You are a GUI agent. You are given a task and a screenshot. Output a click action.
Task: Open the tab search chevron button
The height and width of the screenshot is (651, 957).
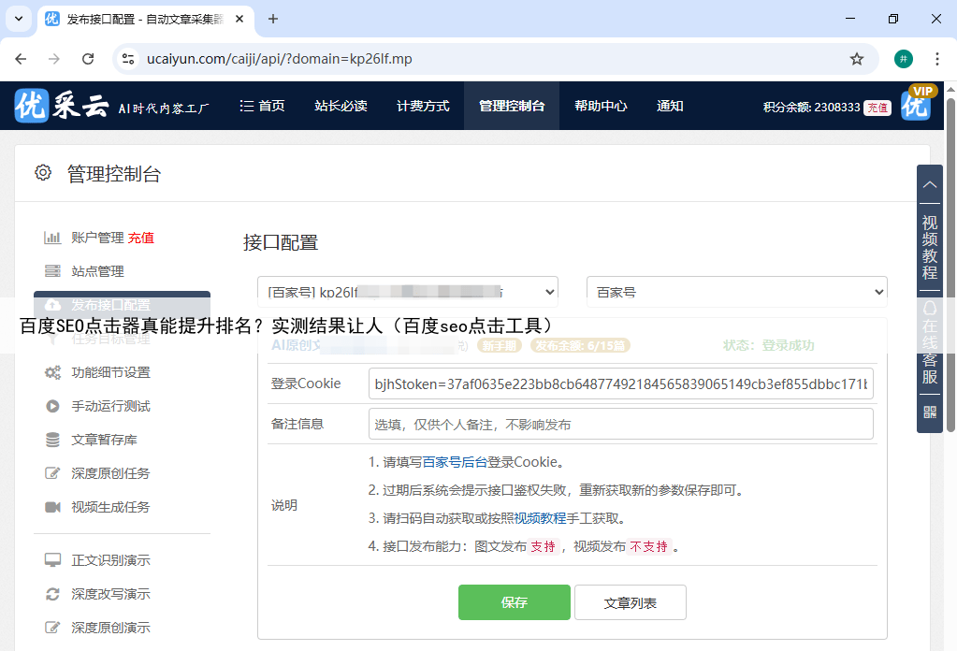click(18, 19)
